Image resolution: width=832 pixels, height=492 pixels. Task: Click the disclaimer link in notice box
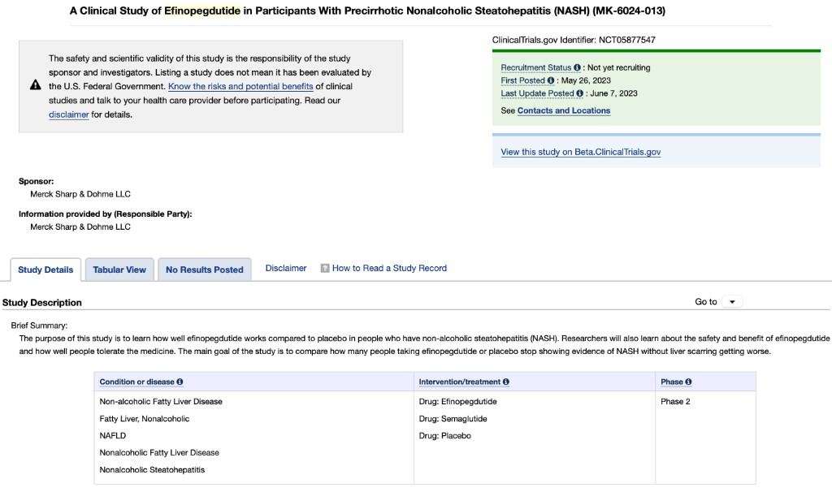[x=68, y=114]
